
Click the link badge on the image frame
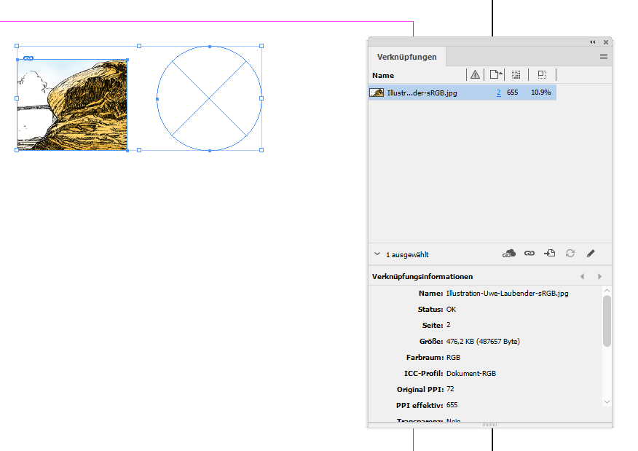28,58
